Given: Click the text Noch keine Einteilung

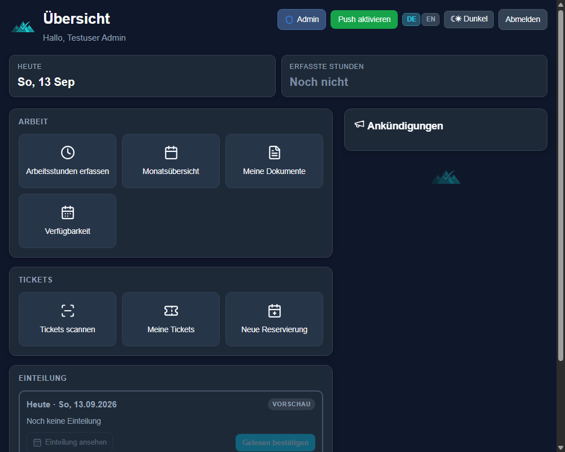Looking at the screenshot, I should point(64,421).
